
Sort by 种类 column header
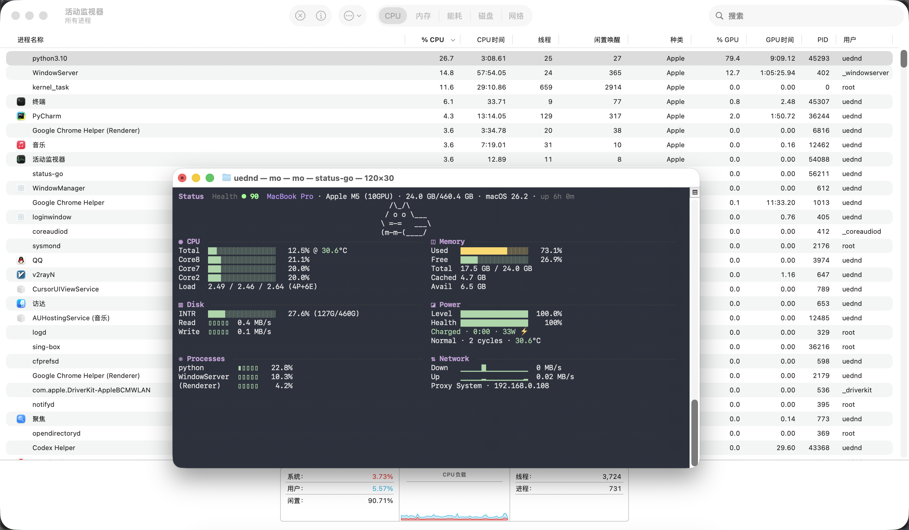click(x=677, y=40)
